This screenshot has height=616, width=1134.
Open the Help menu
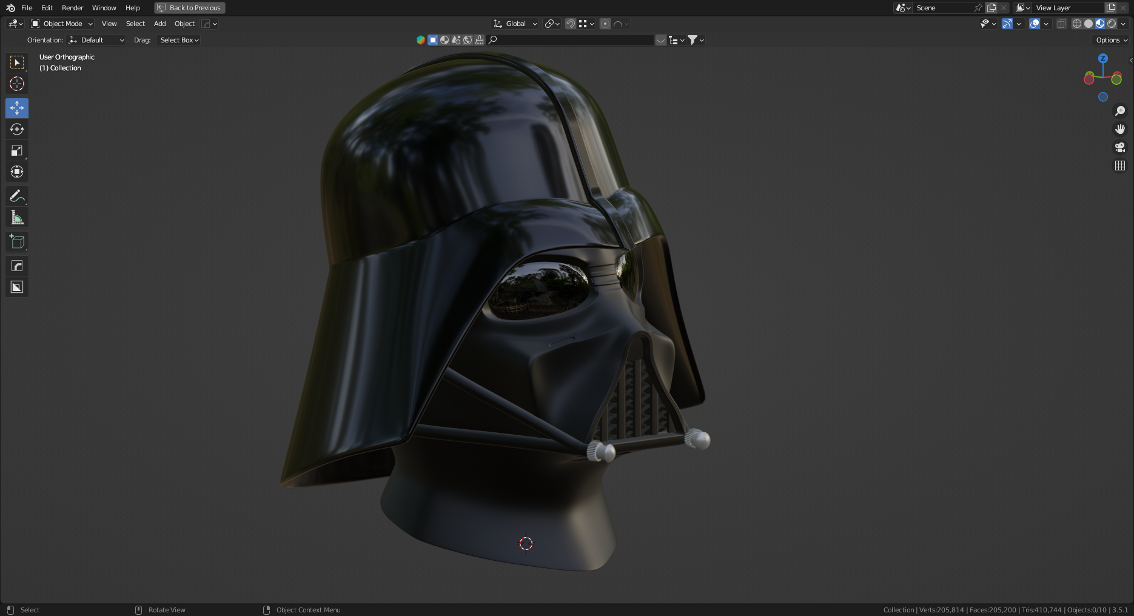point(132,8)
